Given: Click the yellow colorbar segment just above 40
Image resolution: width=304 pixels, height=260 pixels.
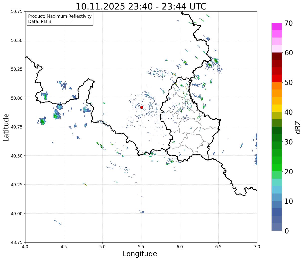Looking at the screenshot, I should pos(277,108).
